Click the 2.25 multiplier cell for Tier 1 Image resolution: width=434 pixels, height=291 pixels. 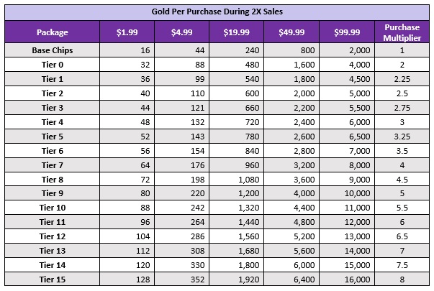402,79
